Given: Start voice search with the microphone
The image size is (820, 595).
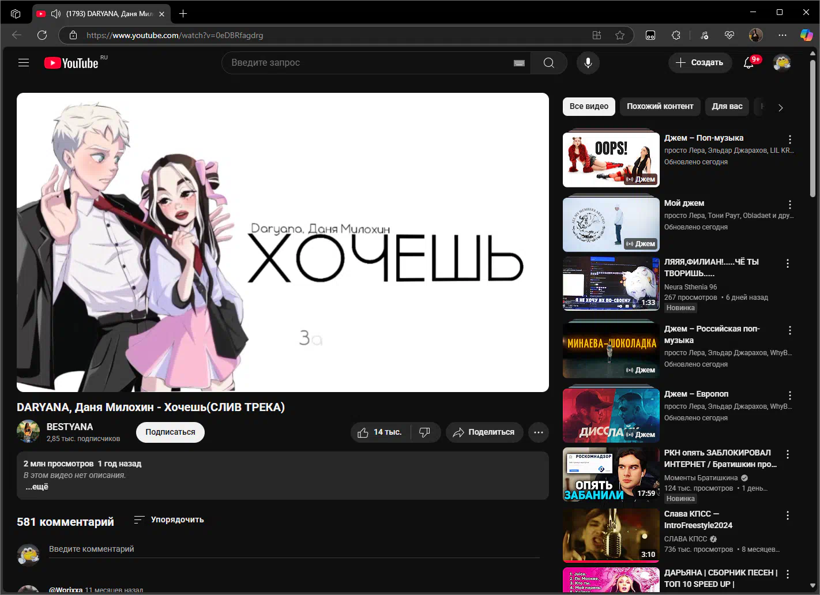Looking at the screenshot, I should (588, 63).
